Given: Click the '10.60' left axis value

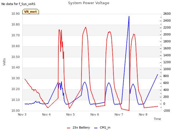Looking at the screenshot, I should 16,46.
